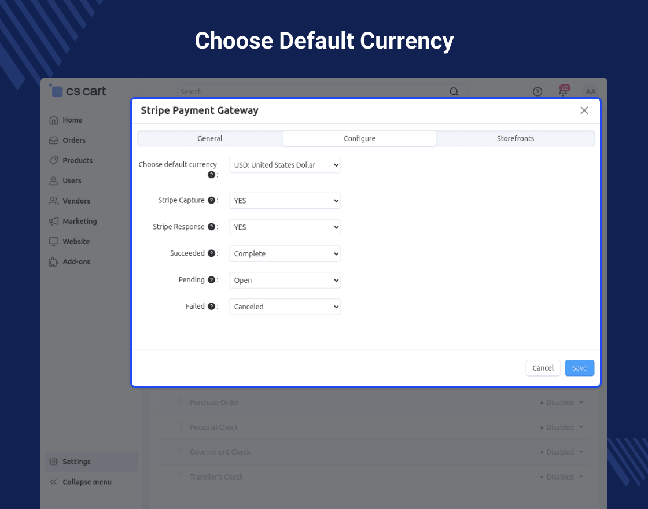Open the notifications bell icon
648x509 pixels.
pos(562,91)
